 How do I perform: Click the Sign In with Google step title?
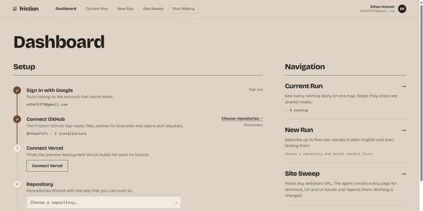coord(50,90)
